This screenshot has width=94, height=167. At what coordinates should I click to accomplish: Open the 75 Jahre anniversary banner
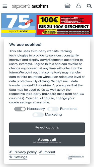[19, 25]
